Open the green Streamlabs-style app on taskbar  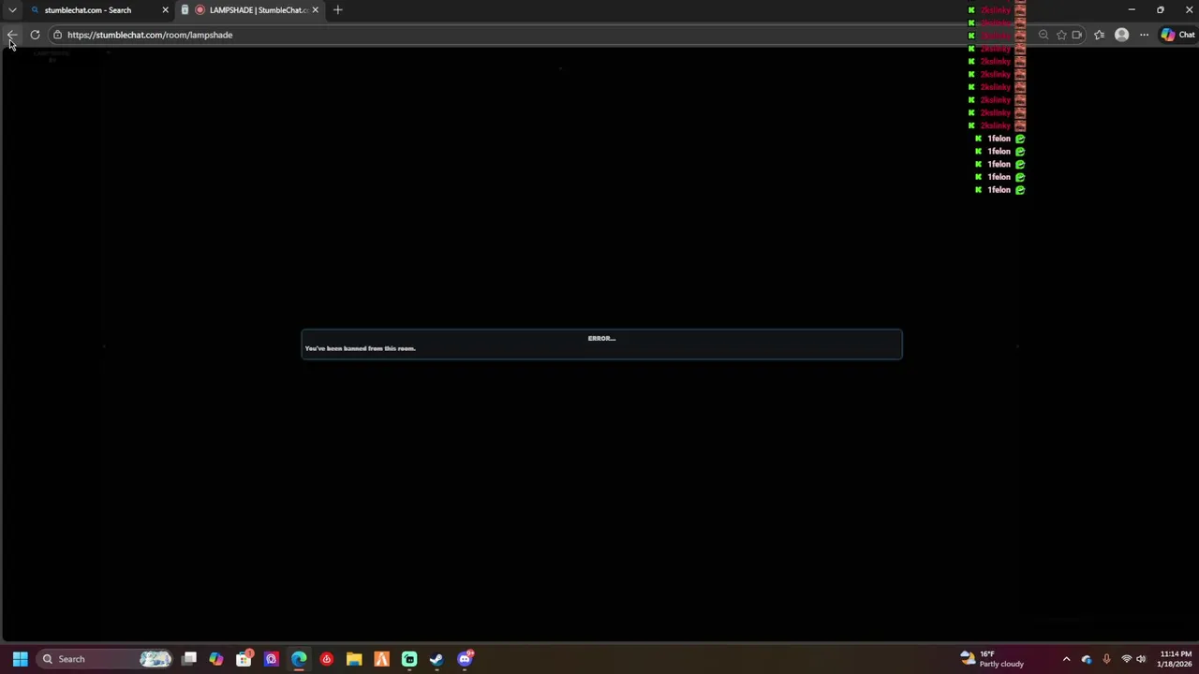coord(409,659)
